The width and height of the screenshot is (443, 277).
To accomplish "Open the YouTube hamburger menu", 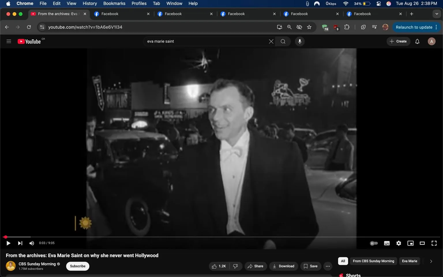I will [9, 41].
